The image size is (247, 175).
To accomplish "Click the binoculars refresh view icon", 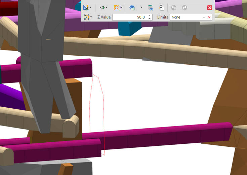I will pyautogui.click(x=132, y=8).
